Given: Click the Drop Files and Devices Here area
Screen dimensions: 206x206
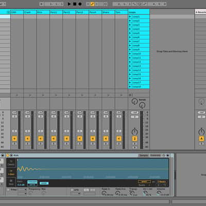Looking at the screenshot, I should [172, 51].
